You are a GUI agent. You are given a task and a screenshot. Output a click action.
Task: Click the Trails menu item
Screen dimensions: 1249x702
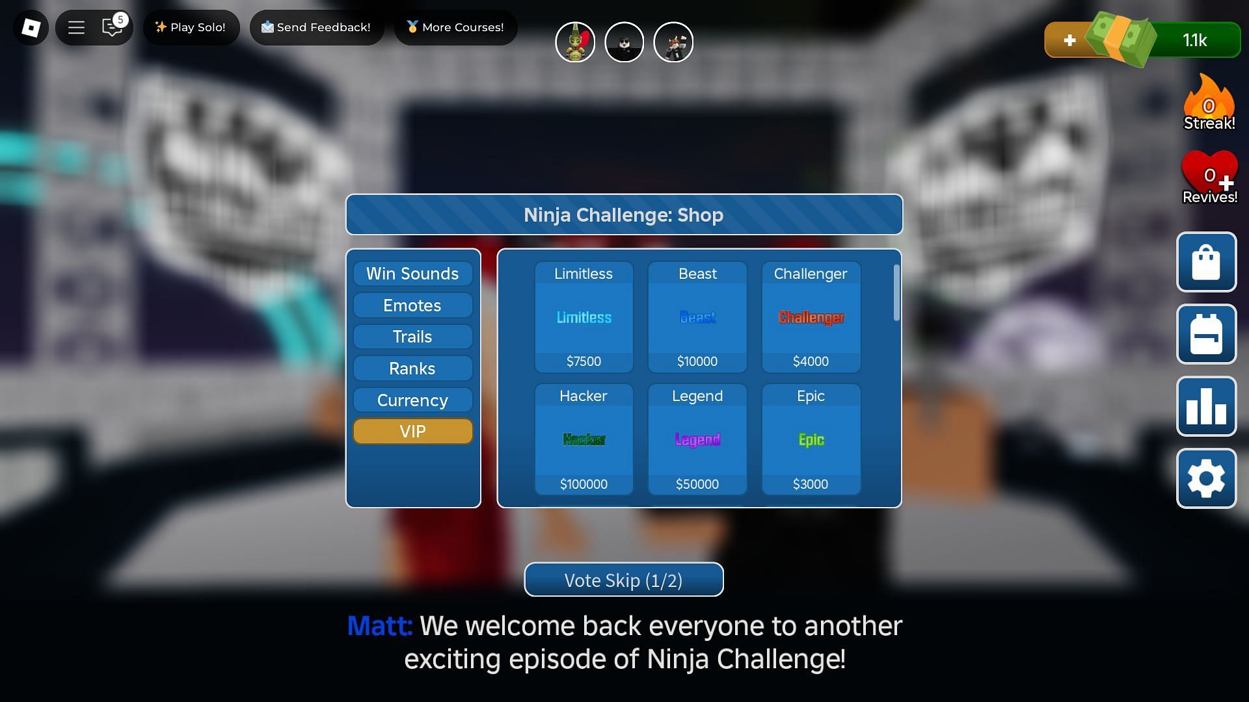[x=412, y=337]
